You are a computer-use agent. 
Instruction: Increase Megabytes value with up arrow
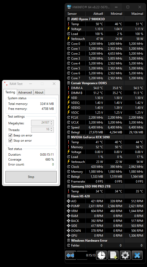pyautogui.click(x=52, y=121)
